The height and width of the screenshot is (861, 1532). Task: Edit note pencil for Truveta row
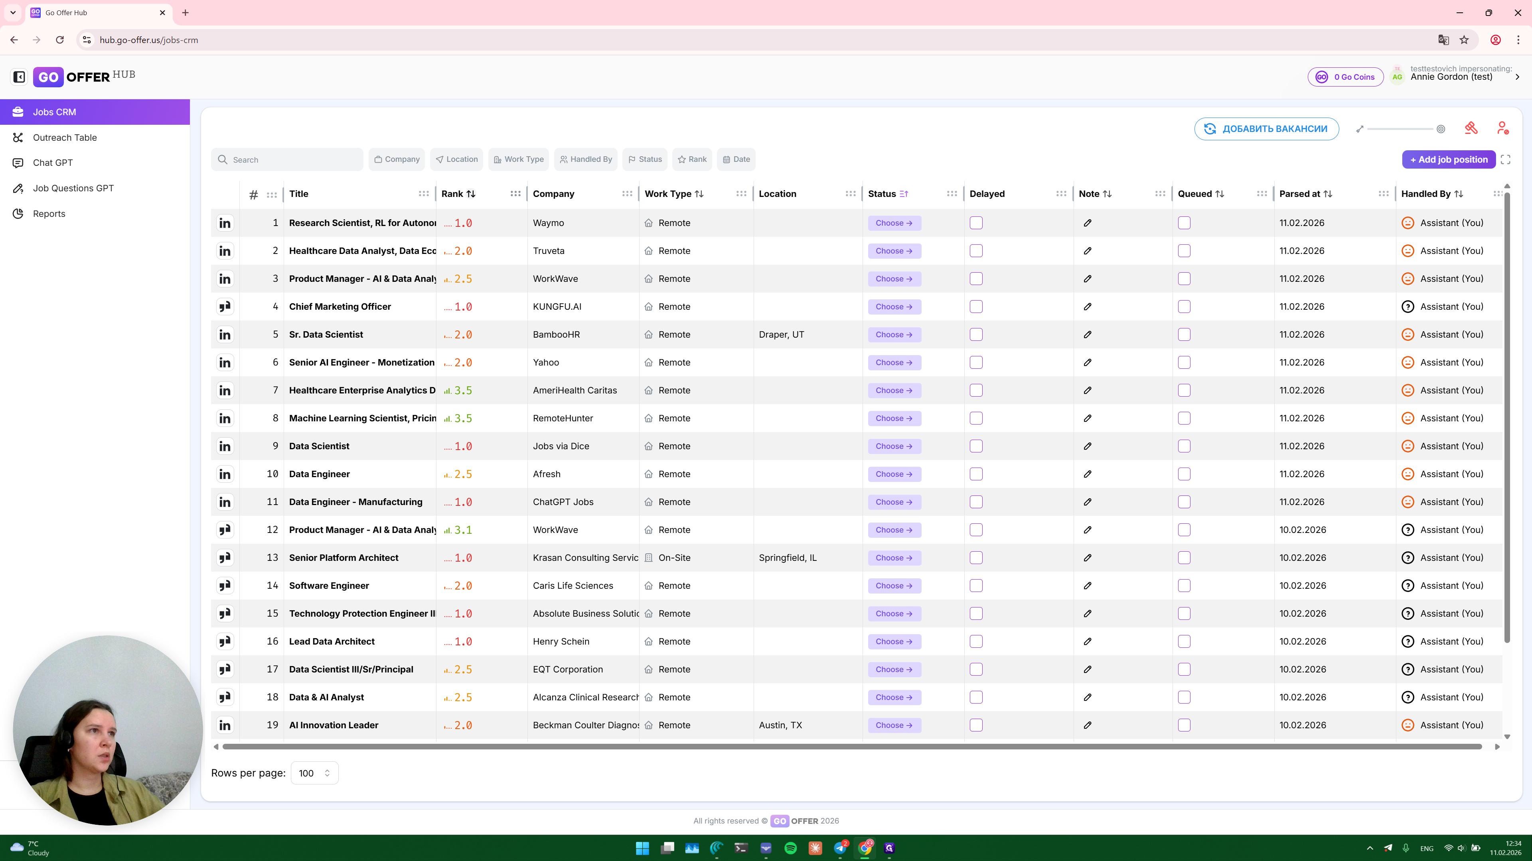pyautogui.click(x=1087, y=251)
